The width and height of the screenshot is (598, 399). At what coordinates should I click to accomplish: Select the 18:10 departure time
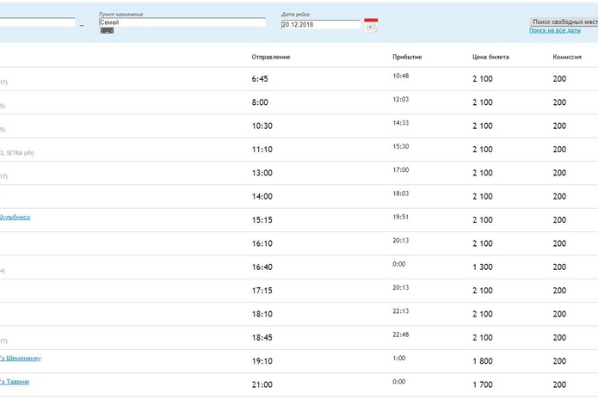(262, 315)
